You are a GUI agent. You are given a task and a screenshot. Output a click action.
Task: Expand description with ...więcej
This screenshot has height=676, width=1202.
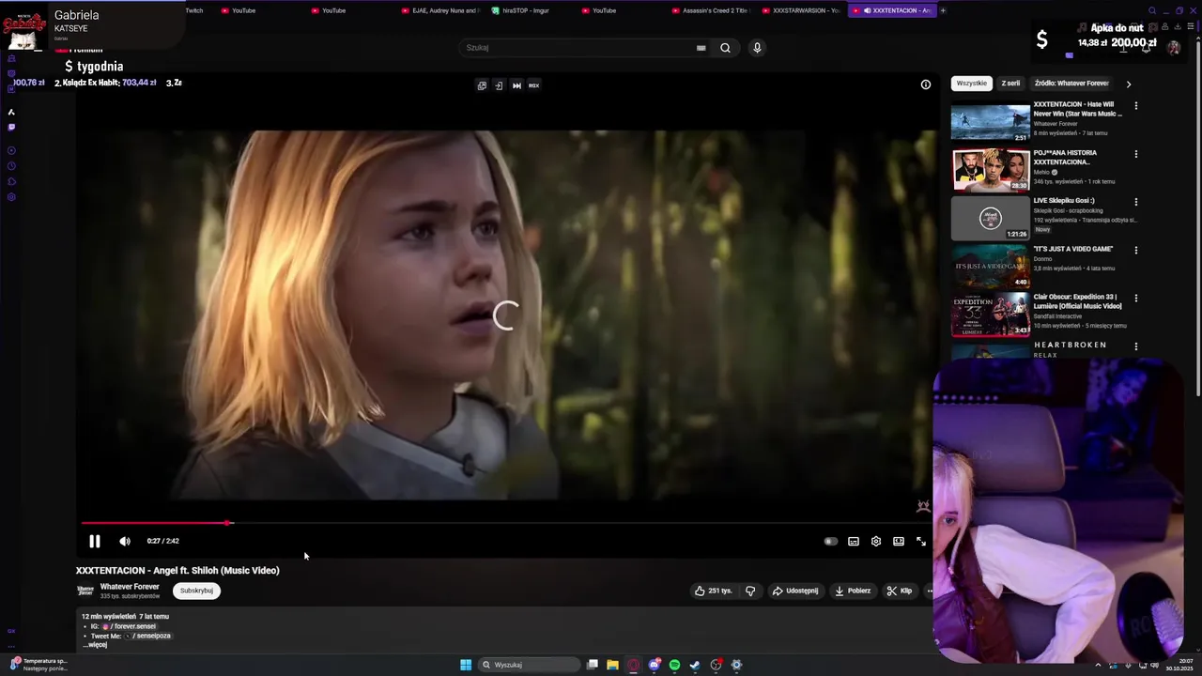click(95, 645)
